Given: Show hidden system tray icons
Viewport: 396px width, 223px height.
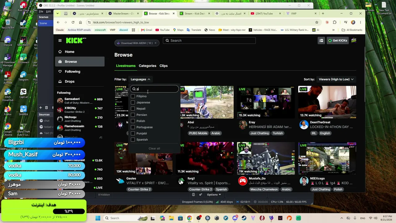Looking at the screenshot, I should (342, 218).
